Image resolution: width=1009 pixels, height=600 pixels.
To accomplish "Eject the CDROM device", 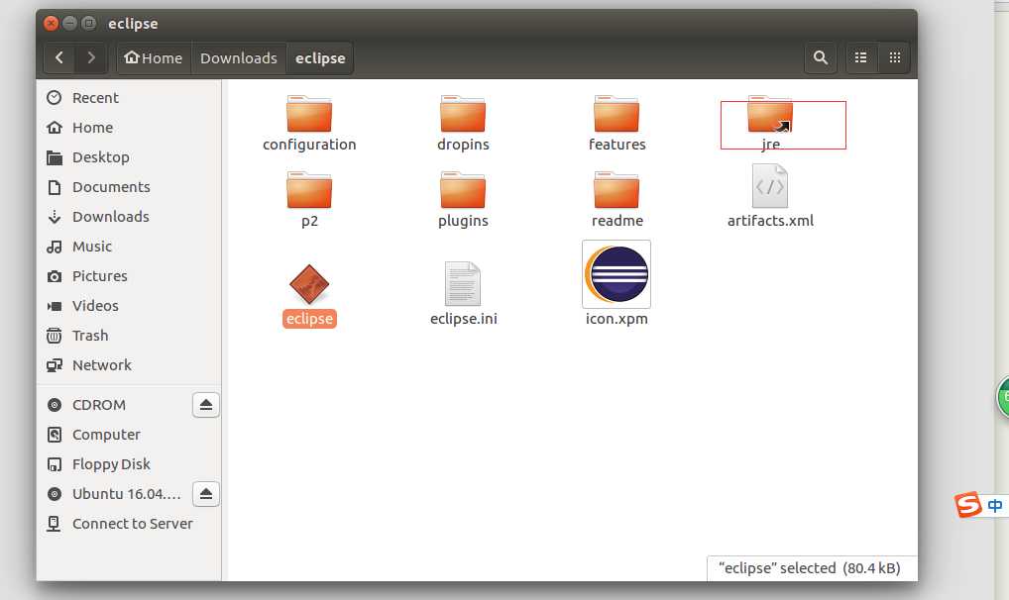I will click(206, 405).
